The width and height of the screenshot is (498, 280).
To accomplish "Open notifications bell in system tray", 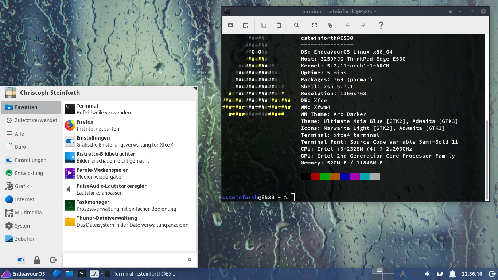I will 452,274.
